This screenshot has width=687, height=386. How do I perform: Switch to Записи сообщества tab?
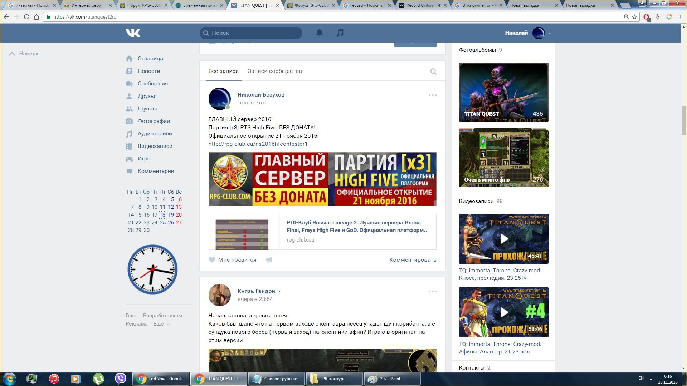(x=274, y=71)
